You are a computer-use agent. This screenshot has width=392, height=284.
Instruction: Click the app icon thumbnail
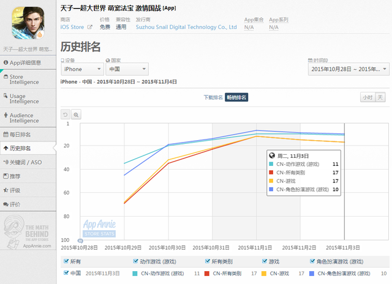coord(28,23)
